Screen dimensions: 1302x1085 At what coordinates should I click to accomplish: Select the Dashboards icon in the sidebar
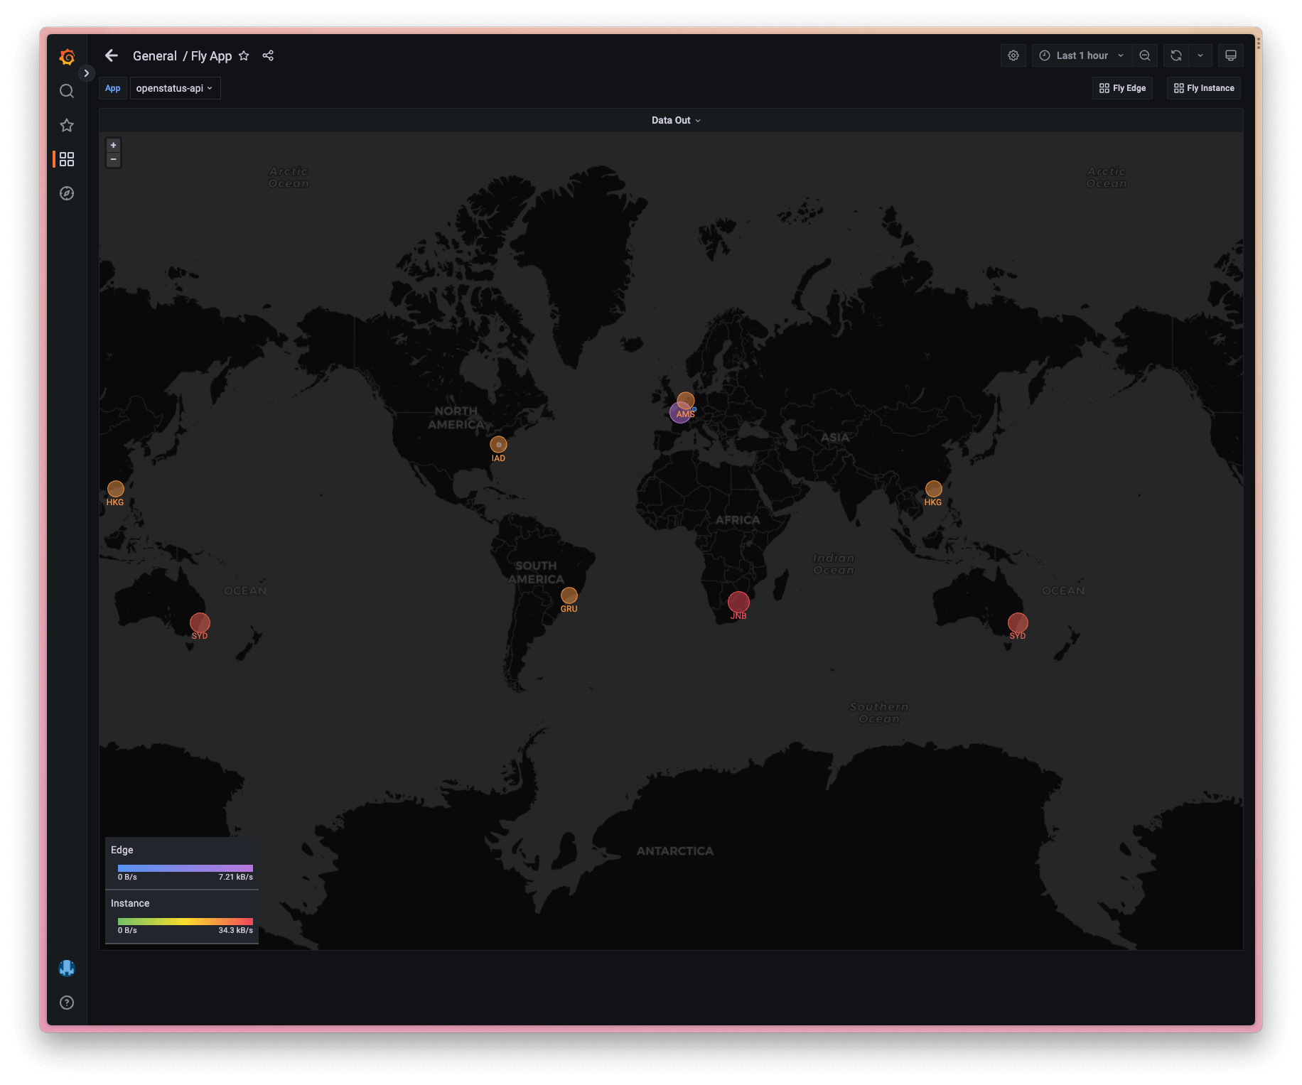click(67, 159)
